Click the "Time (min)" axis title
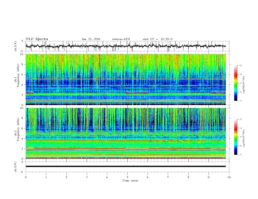Screen dimensions: 258x199 [130, 180]
